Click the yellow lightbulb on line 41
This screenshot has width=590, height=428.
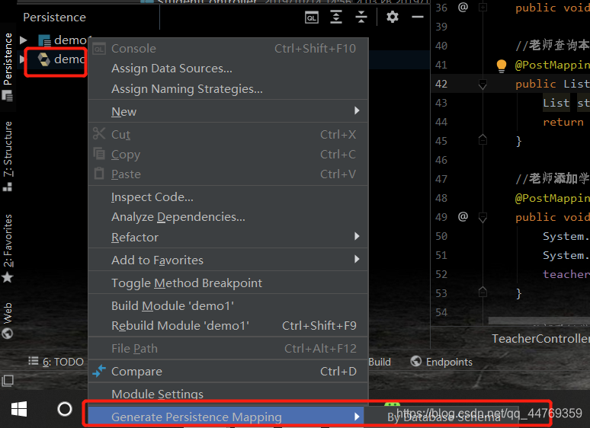click(502, 65)
